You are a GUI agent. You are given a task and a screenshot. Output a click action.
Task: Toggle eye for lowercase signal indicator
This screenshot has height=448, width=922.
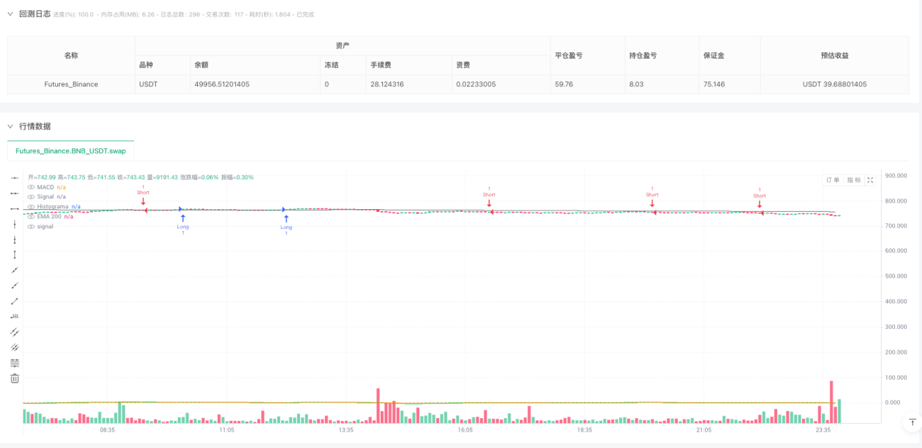click(x=30, y=226)
